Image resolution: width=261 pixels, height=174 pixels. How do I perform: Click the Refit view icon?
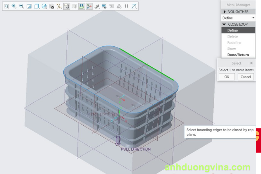pyautogui.click(x=7, y=6)
